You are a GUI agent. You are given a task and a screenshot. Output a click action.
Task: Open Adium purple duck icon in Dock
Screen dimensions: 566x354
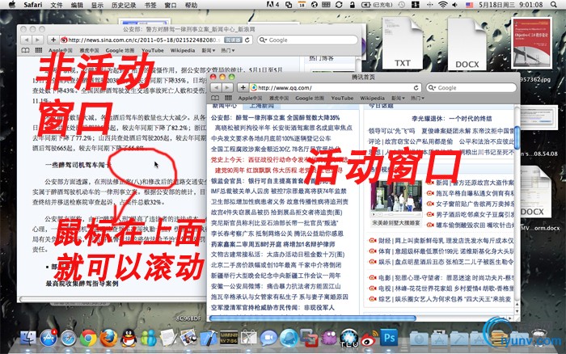click(x=329, y=339)
